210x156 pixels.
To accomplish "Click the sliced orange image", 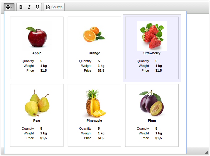I will pyautogui.click(x=94, y=35).
